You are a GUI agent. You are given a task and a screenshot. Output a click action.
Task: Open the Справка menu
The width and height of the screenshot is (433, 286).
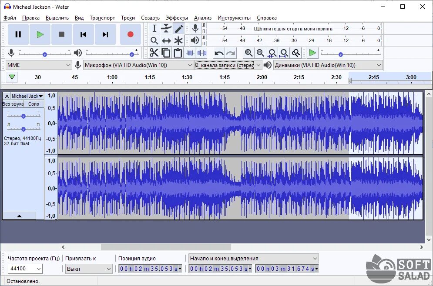pyautogui.click(x=266, y=18)
